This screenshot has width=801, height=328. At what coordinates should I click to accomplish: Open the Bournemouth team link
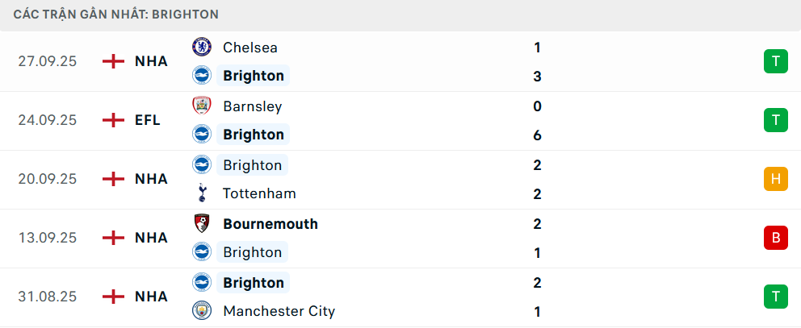pyautogui.click(x=270, y=224)
